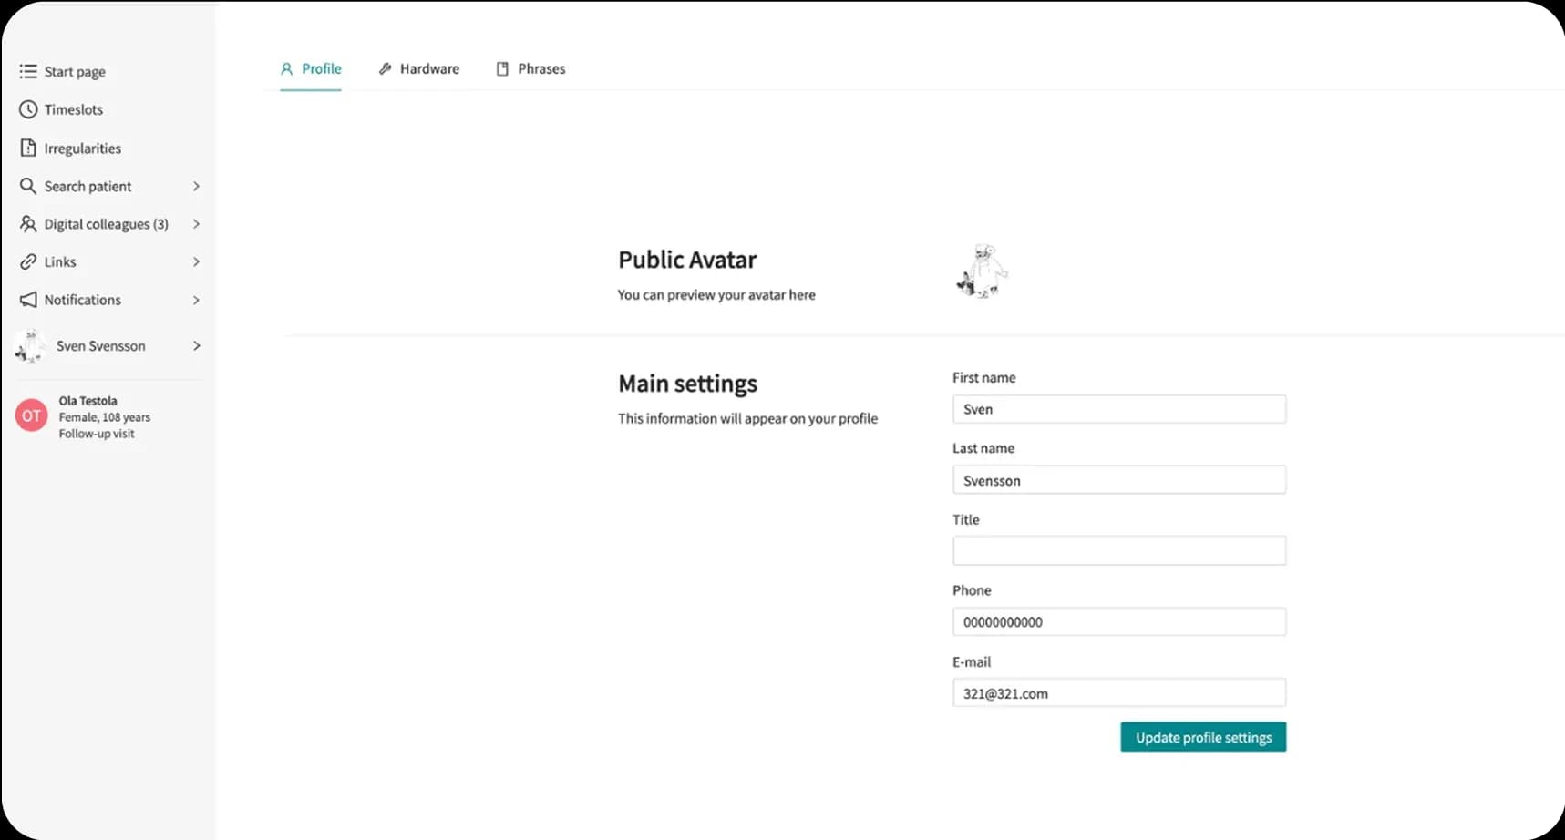Viewport: 1565px width, 840px height.
Task: Click the Public Avatar preview image
Action: pyautogui.click(x=982, y=271)
